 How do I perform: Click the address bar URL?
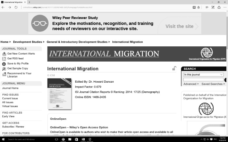point(58,7)
